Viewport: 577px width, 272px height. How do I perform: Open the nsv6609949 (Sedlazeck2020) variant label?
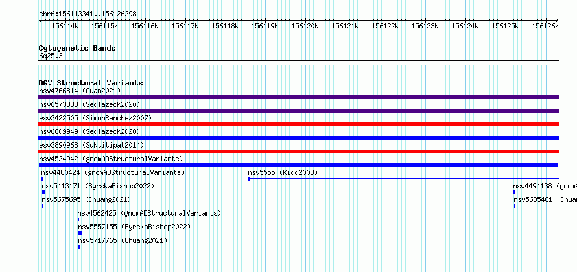89,131
